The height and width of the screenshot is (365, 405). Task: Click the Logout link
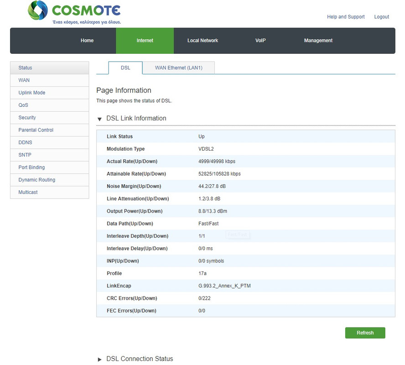point(381,17)
